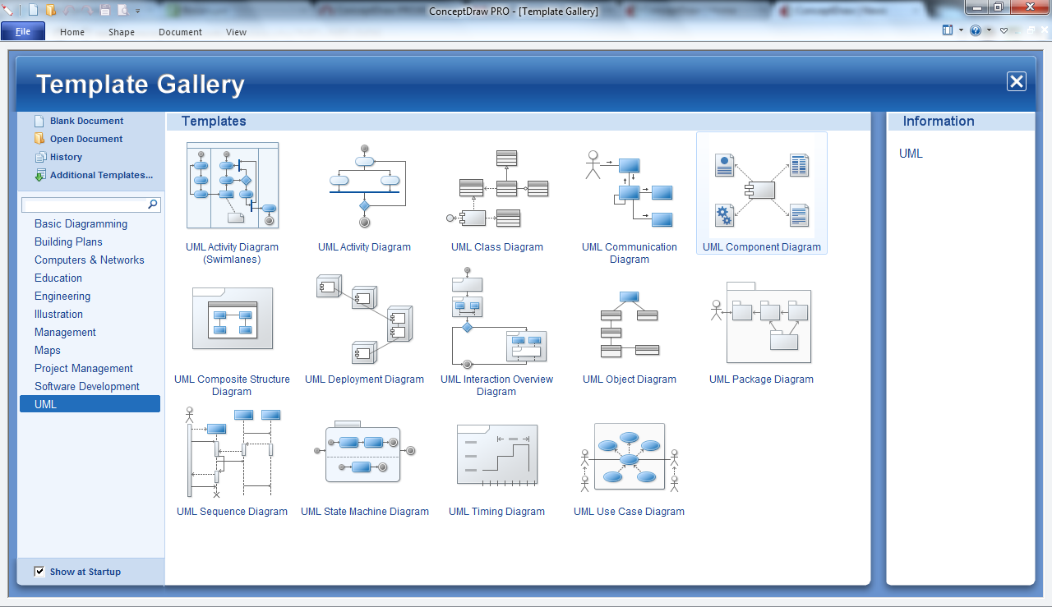Screen dimensions: 1052x607
Task: Select the Maps category
Action: [x=48, y=350]
